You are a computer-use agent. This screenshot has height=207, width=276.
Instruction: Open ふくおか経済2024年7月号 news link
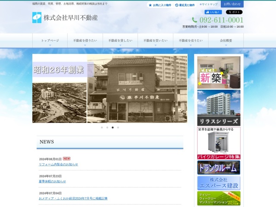[73, 198]
